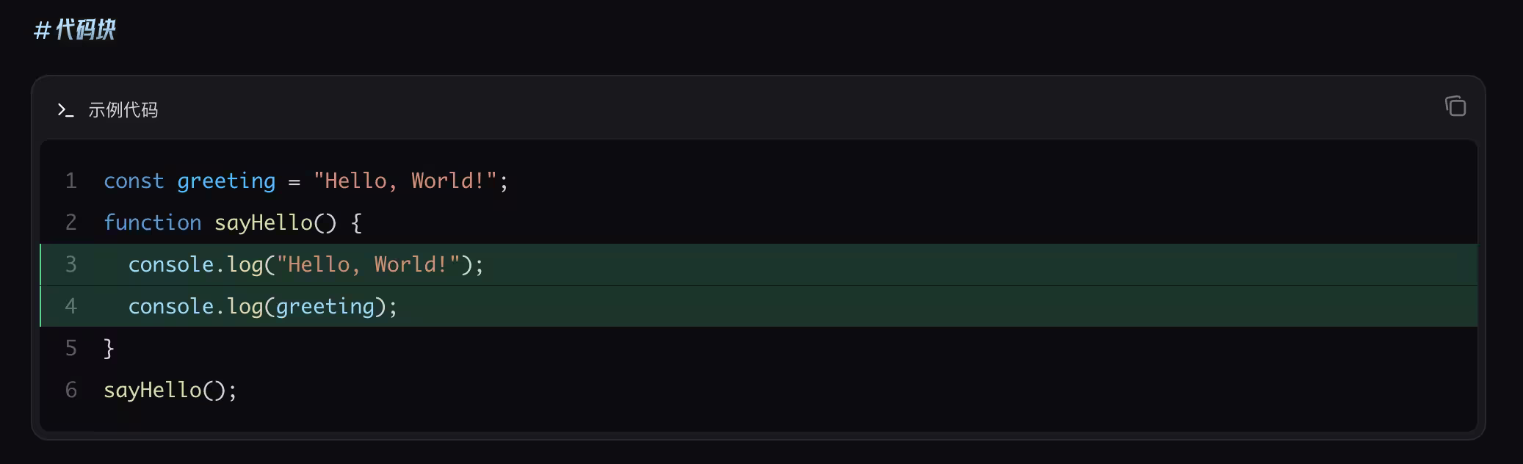Open the 代码块 heading link

[x=85, y=29]
